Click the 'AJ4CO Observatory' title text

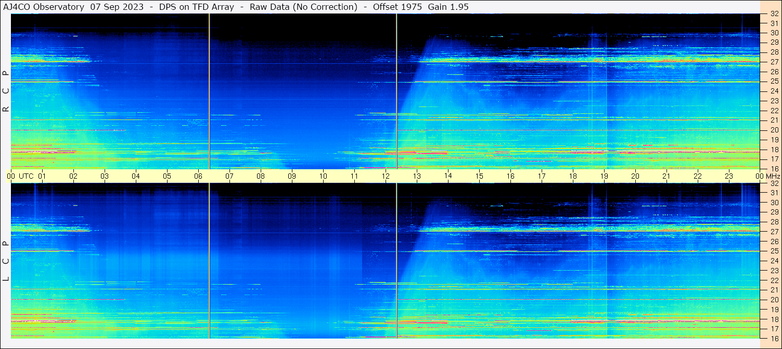coord(44,7)
